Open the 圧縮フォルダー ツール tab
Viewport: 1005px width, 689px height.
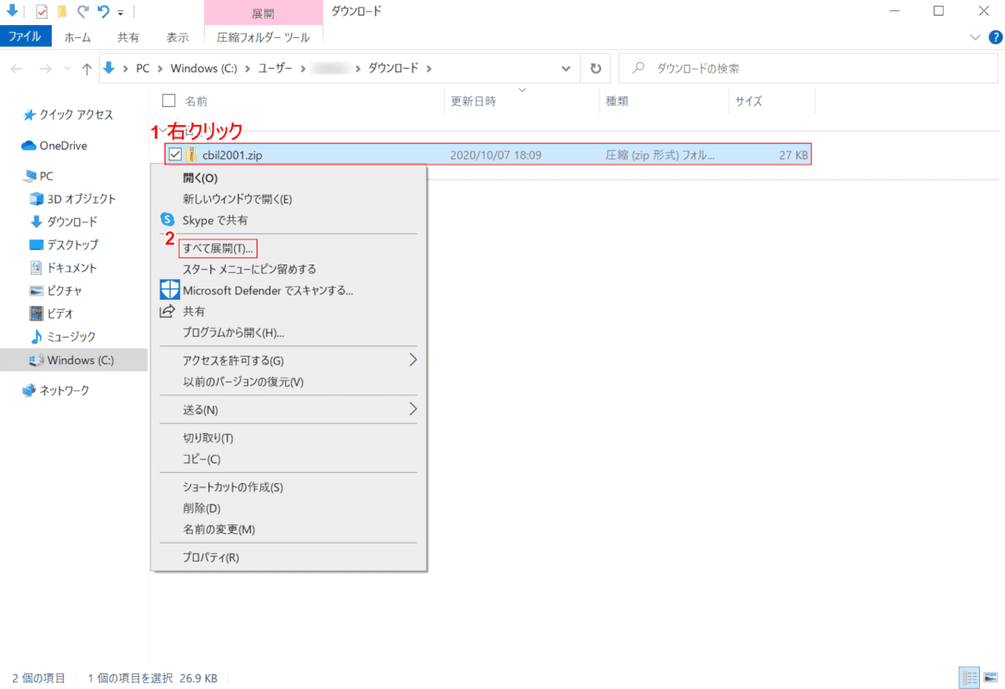[264, 37]
